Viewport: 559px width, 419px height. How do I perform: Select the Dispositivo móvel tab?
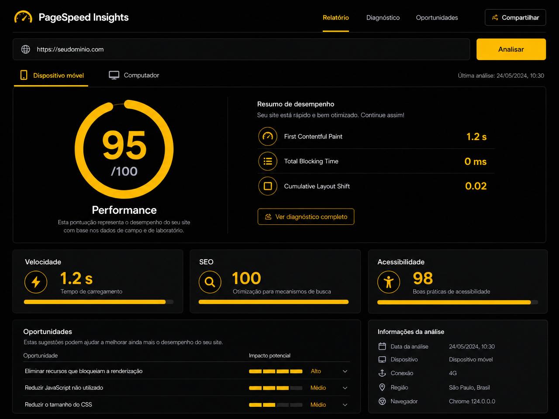51,76
